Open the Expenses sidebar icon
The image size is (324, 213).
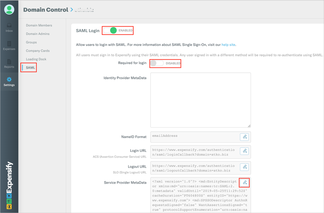9,45
